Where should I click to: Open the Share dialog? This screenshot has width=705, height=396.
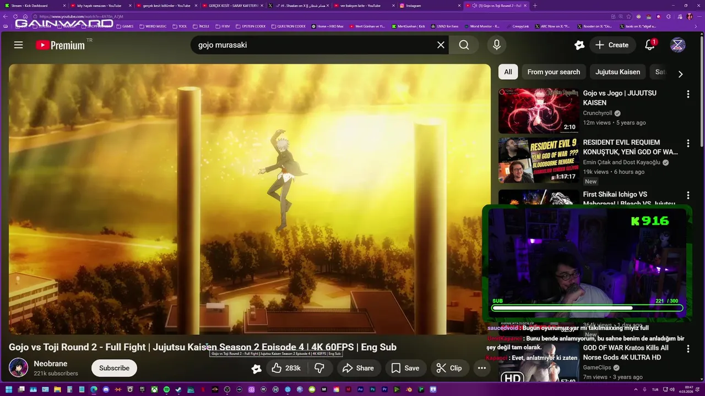coord(358,368)
